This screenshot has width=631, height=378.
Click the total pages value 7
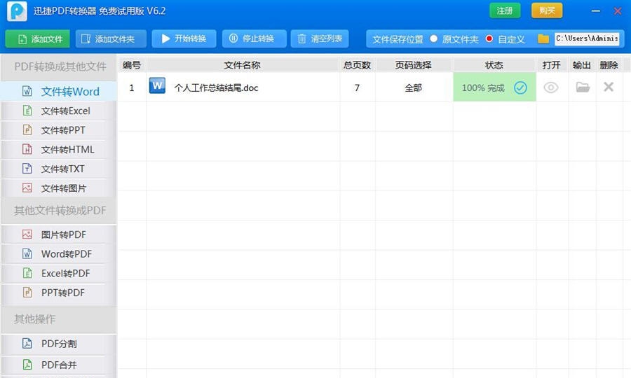tap(357, 87)
